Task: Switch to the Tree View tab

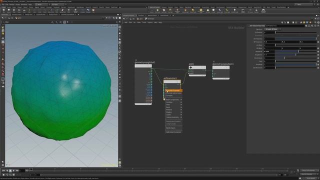Action: 141,15
